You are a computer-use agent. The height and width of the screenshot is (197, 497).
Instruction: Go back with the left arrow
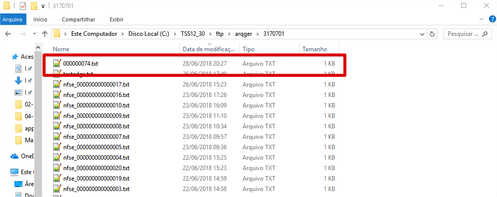pos(8,33)
